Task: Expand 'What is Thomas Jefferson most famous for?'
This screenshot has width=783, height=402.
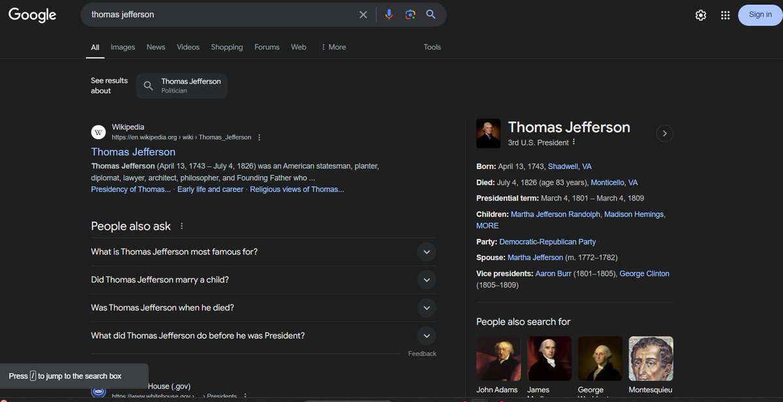Action: [x=264, y=252]
